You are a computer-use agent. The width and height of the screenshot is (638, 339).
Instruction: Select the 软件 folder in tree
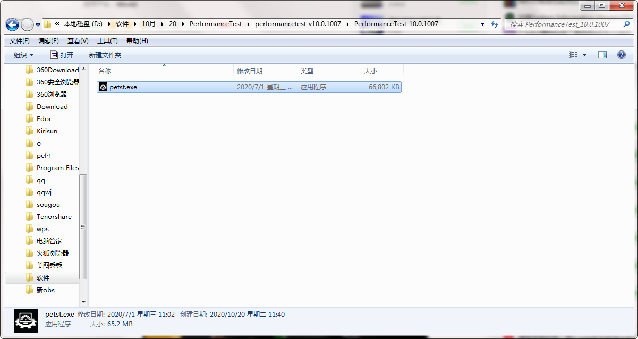[x=43, y=277]
